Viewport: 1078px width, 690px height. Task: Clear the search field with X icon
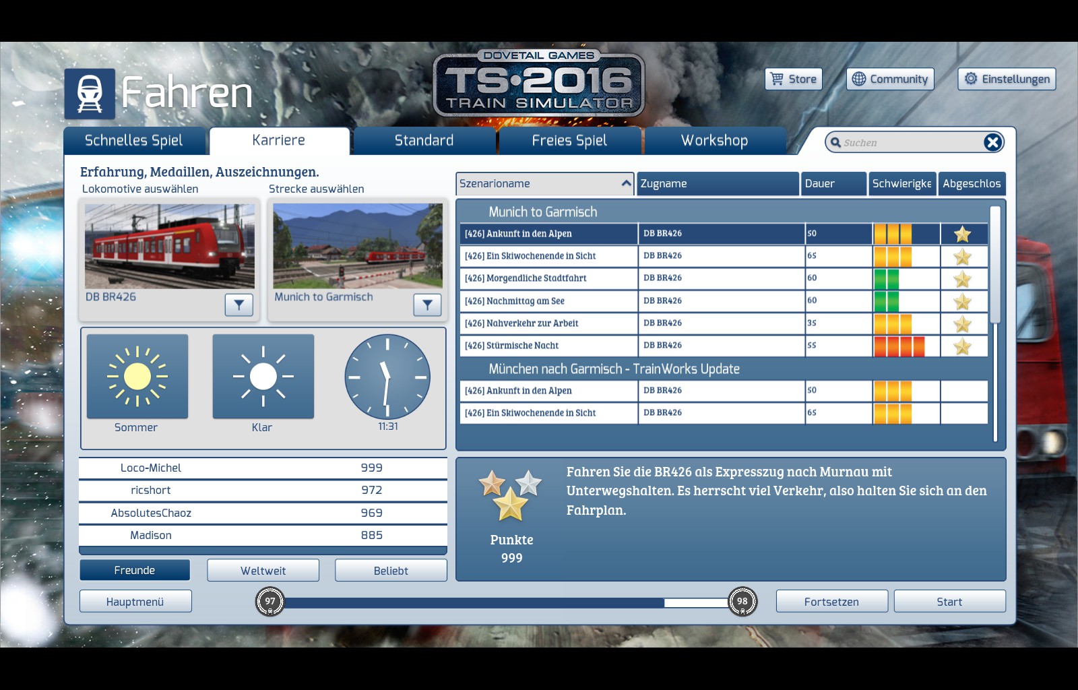(x=992, y=142)
